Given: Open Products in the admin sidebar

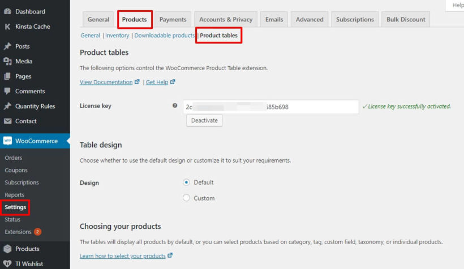Looking at the screenshot, I should coord(27,249).
